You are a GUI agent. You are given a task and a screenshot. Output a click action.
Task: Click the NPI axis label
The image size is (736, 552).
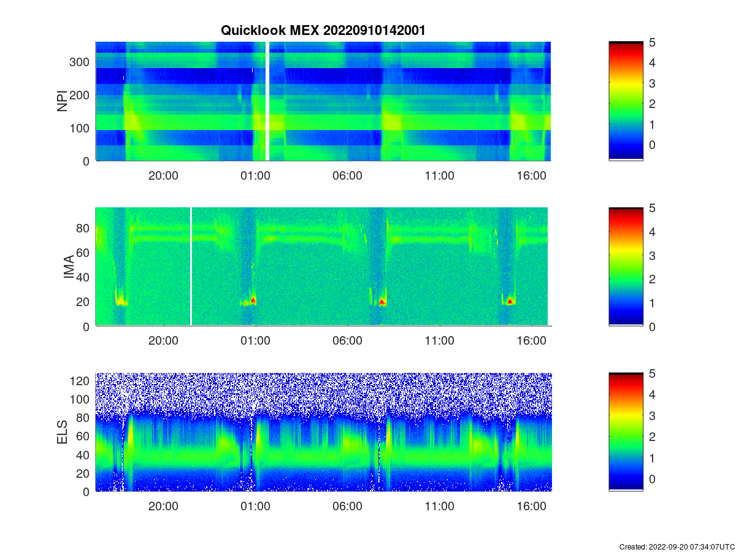coord(63,101)
